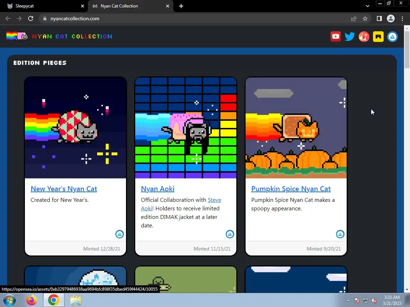Click the Minted 12/28/21 text
The image size is (410, 307).
coord(102,249)
